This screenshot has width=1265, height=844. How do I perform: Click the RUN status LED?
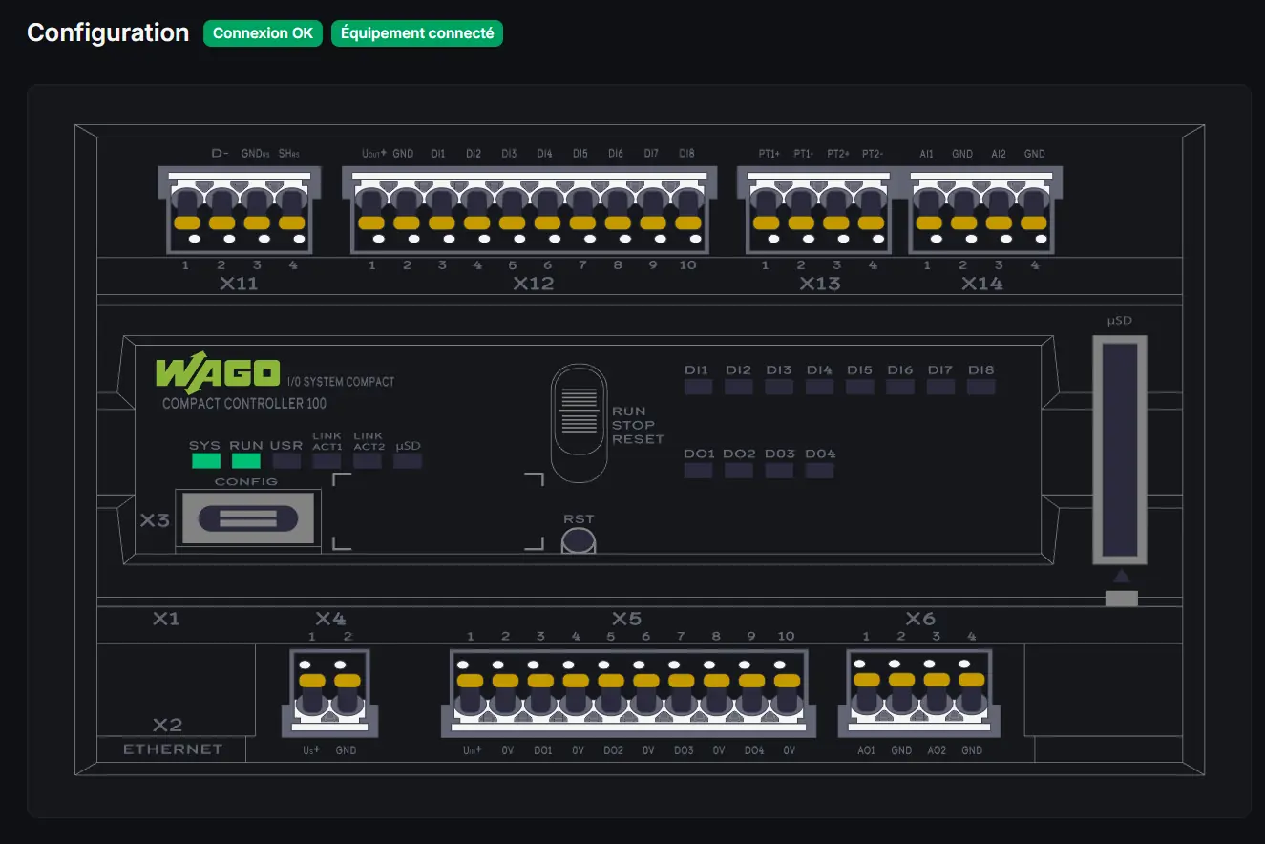pyautogui.click(x=244, y=460)
